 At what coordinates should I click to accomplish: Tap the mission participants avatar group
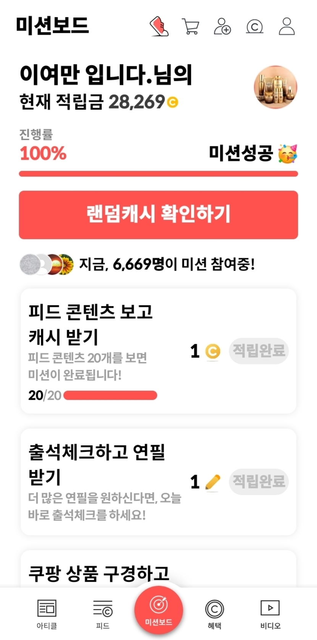(x=47, y=264)
